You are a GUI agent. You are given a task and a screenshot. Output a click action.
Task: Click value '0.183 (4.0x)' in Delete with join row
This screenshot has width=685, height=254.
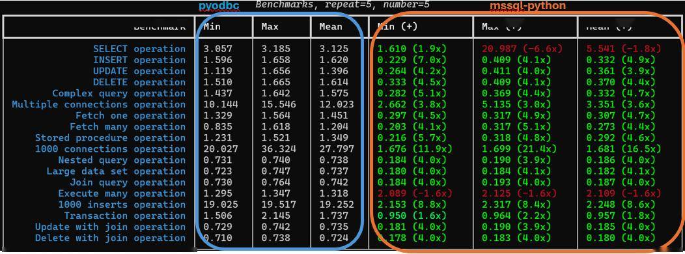coord(516,238)
